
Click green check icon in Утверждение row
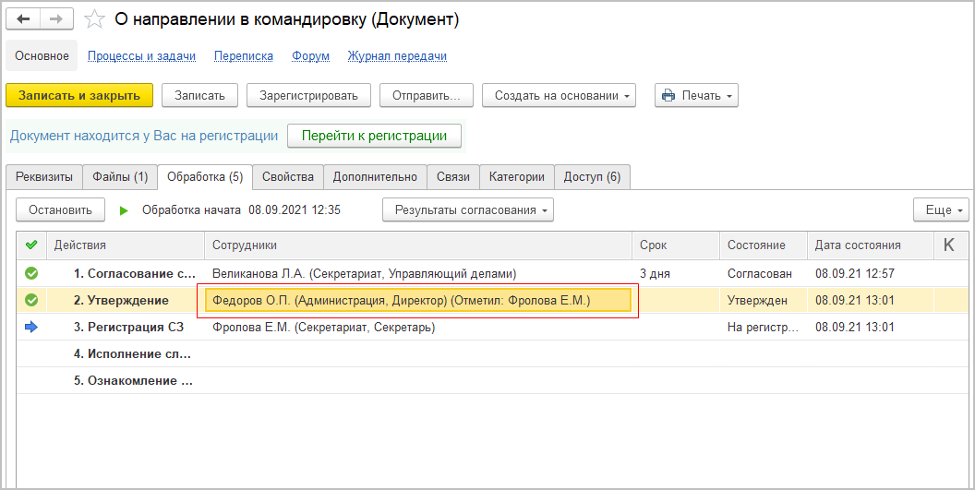point(31,300)
